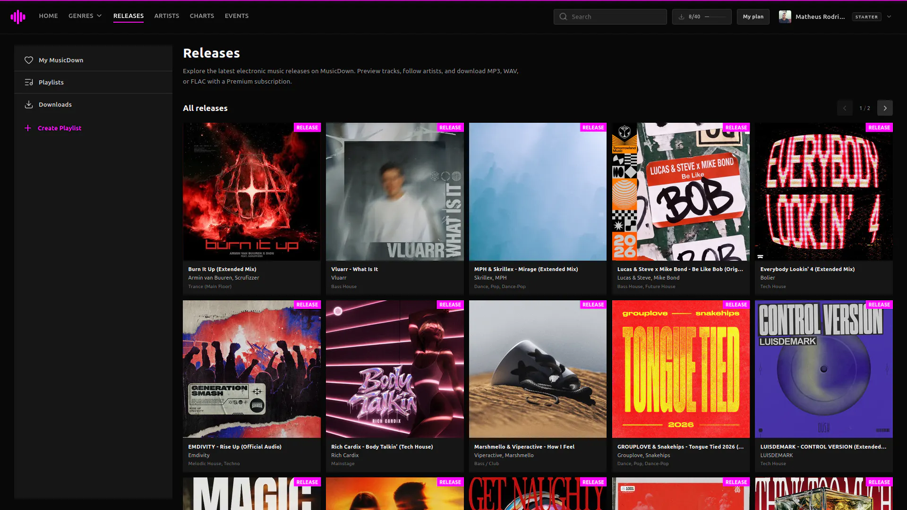This screenshot has height=510, width=907.
Task: Open the HOME nav item
Action: pos(48,16)
